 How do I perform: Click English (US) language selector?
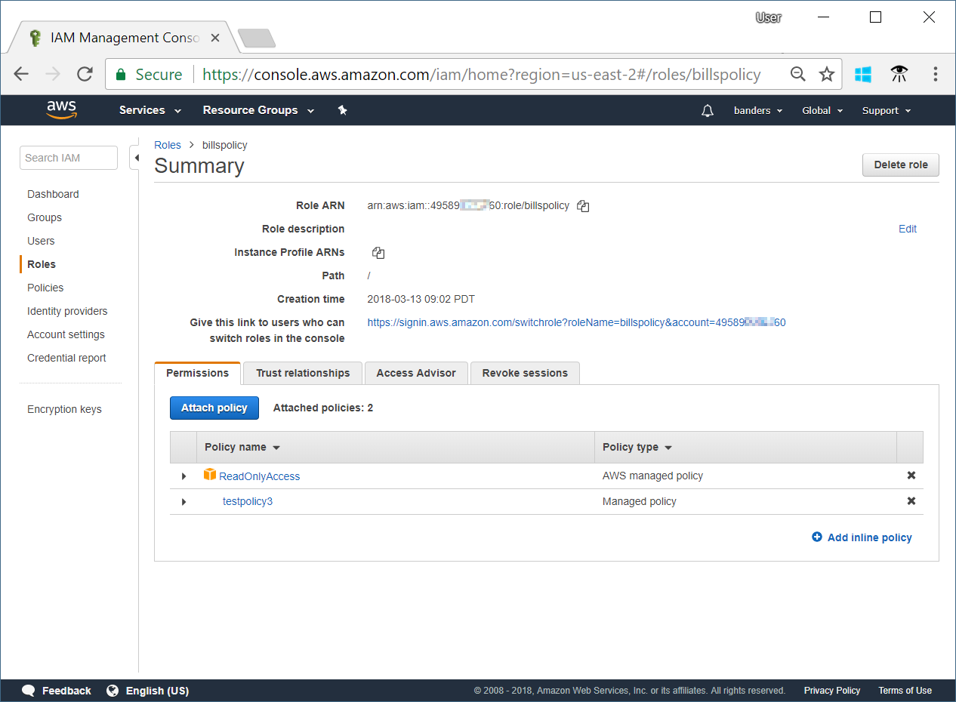[157, 691]
